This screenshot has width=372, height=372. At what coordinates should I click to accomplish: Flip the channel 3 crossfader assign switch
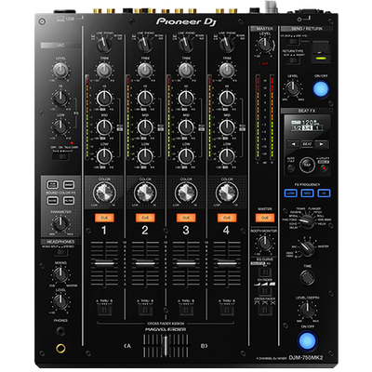186,311
